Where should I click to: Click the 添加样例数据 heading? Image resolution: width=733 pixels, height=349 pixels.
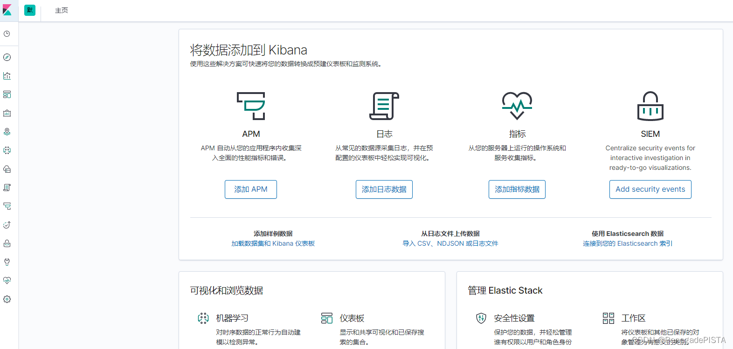(x=273, y=234)
